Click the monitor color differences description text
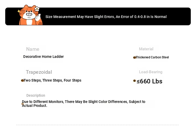The width and height of the screenshot is (196, 135). (84, 103)
